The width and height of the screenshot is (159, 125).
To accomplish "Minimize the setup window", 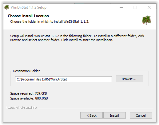I will point(121,7).
